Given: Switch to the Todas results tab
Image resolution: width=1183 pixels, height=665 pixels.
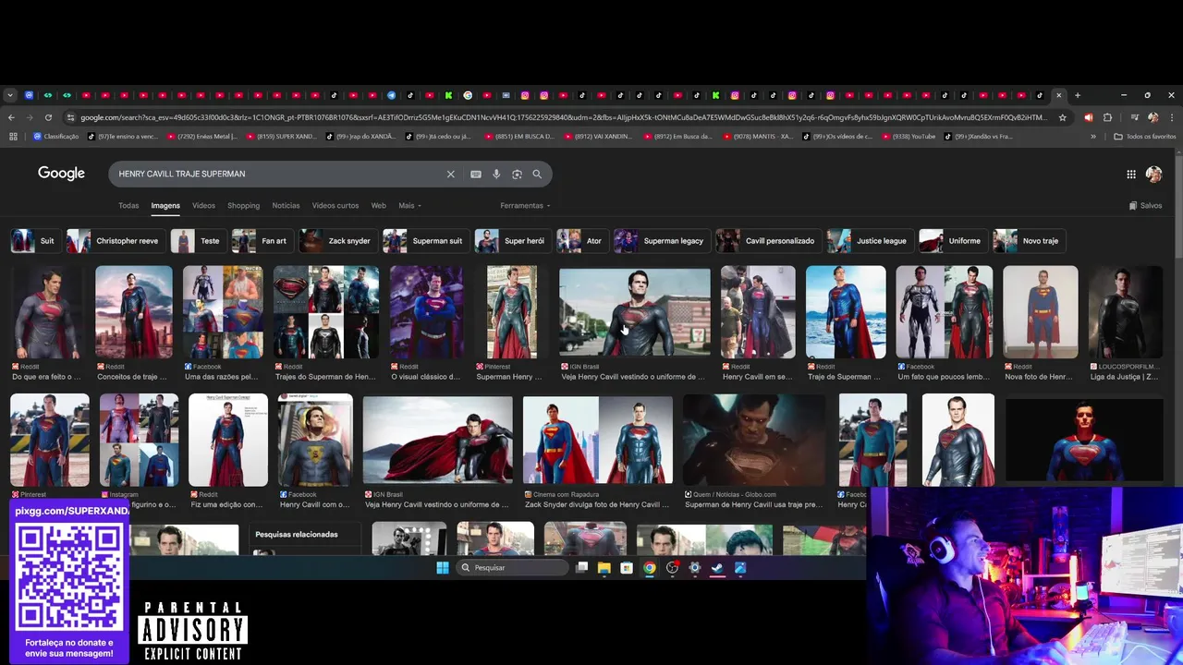Looking at the screenshot, I should click(x=128, y=205).
